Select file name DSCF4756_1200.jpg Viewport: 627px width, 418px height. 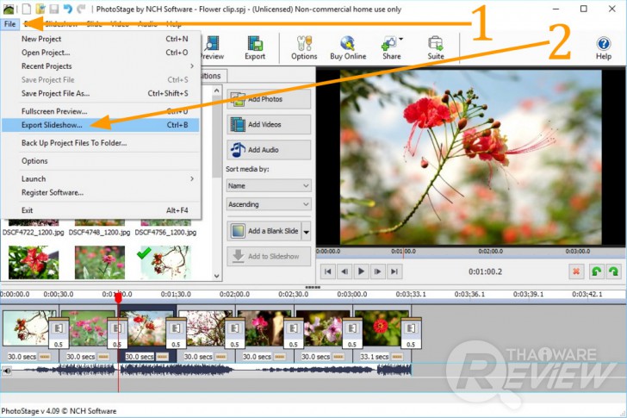[x=165, y=232]
